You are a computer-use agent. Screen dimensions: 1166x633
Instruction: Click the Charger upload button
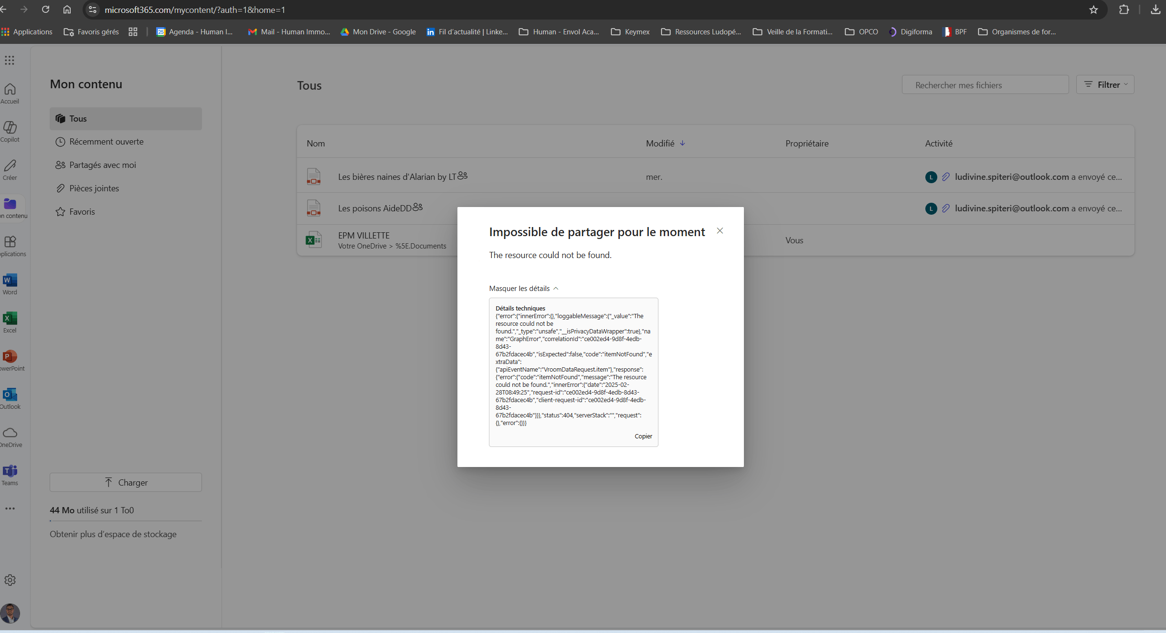(126, 482)
